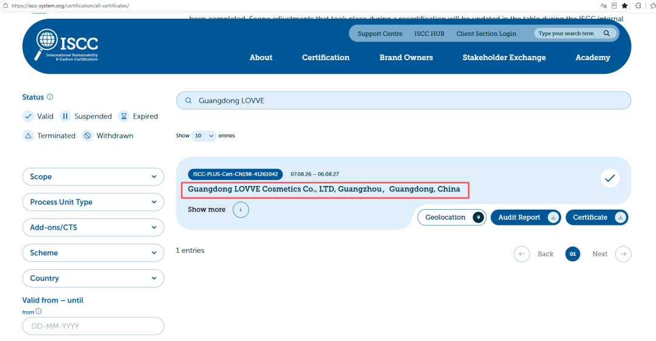
Task: Open the Scope dropdown
Action: pos(93,177)
